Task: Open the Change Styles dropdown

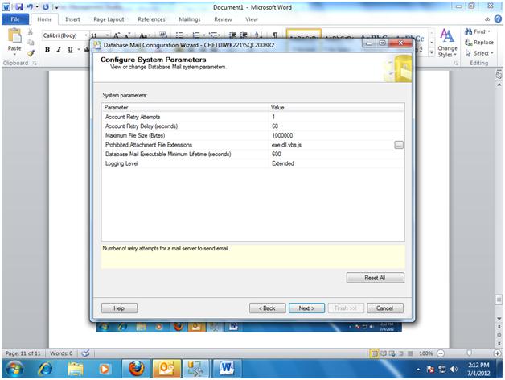Action: [447, 43]
